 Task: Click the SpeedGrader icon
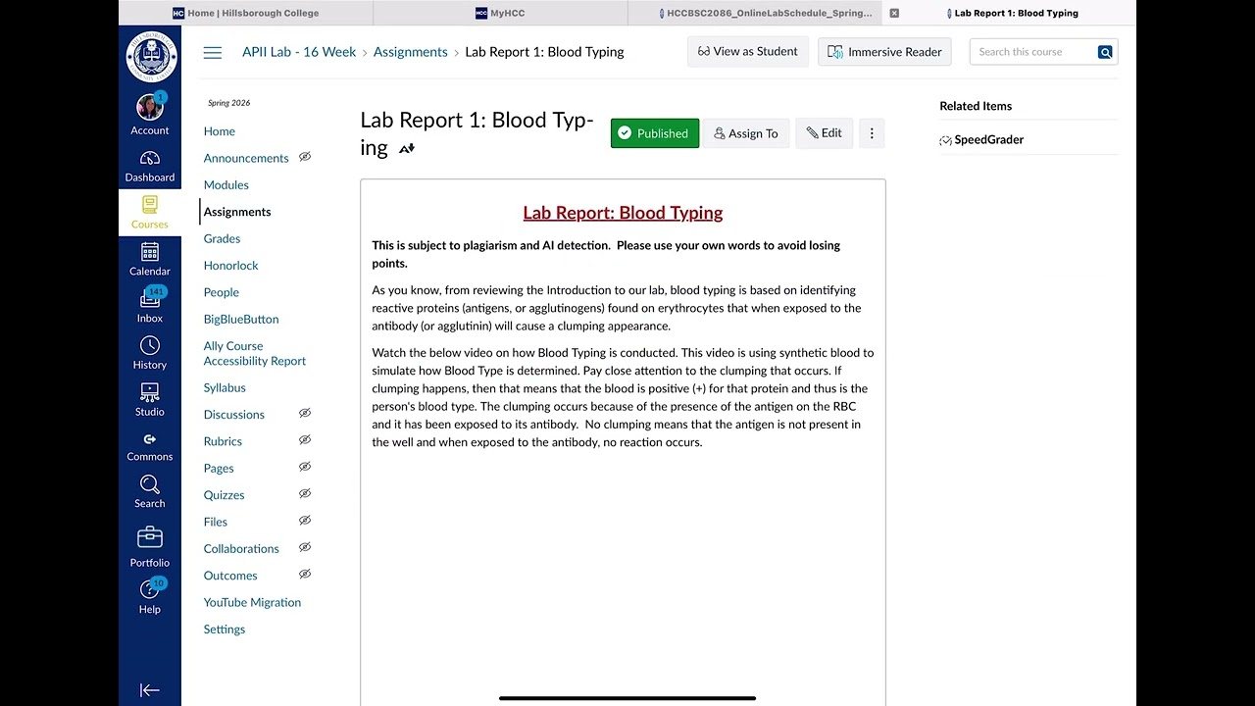coord(946,140)
